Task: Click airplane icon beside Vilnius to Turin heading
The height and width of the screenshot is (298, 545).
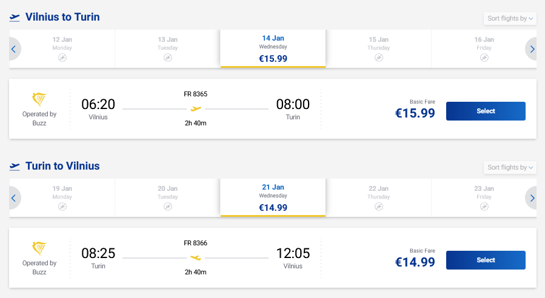Action: click(x=15, y=18)
